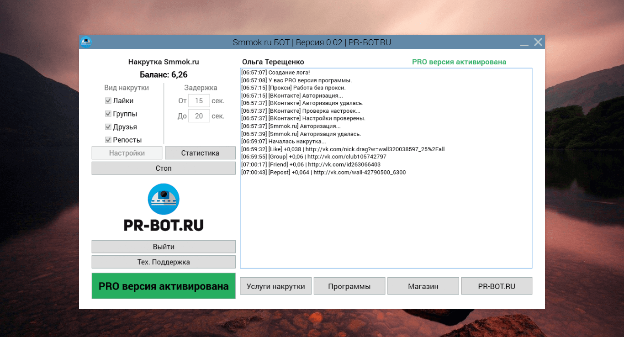
Task: Click the [Group] +0,06 log entry
Action: 314,157
